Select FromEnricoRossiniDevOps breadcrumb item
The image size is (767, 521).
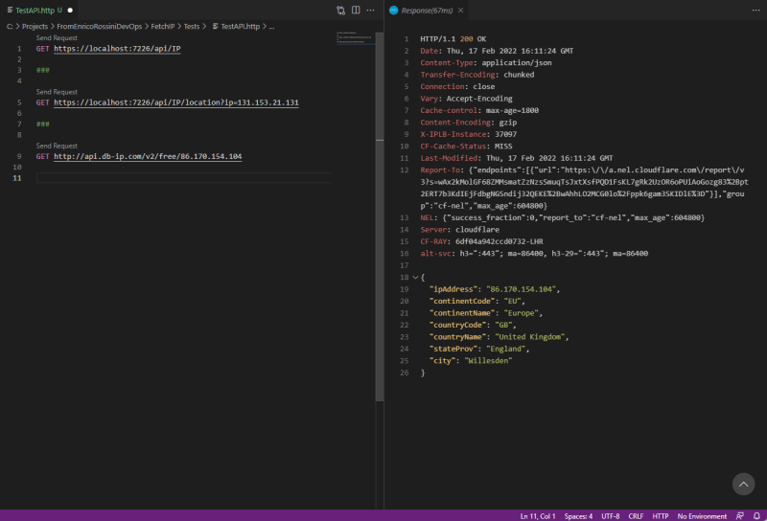pyautogui.click(x=100, y=27)
